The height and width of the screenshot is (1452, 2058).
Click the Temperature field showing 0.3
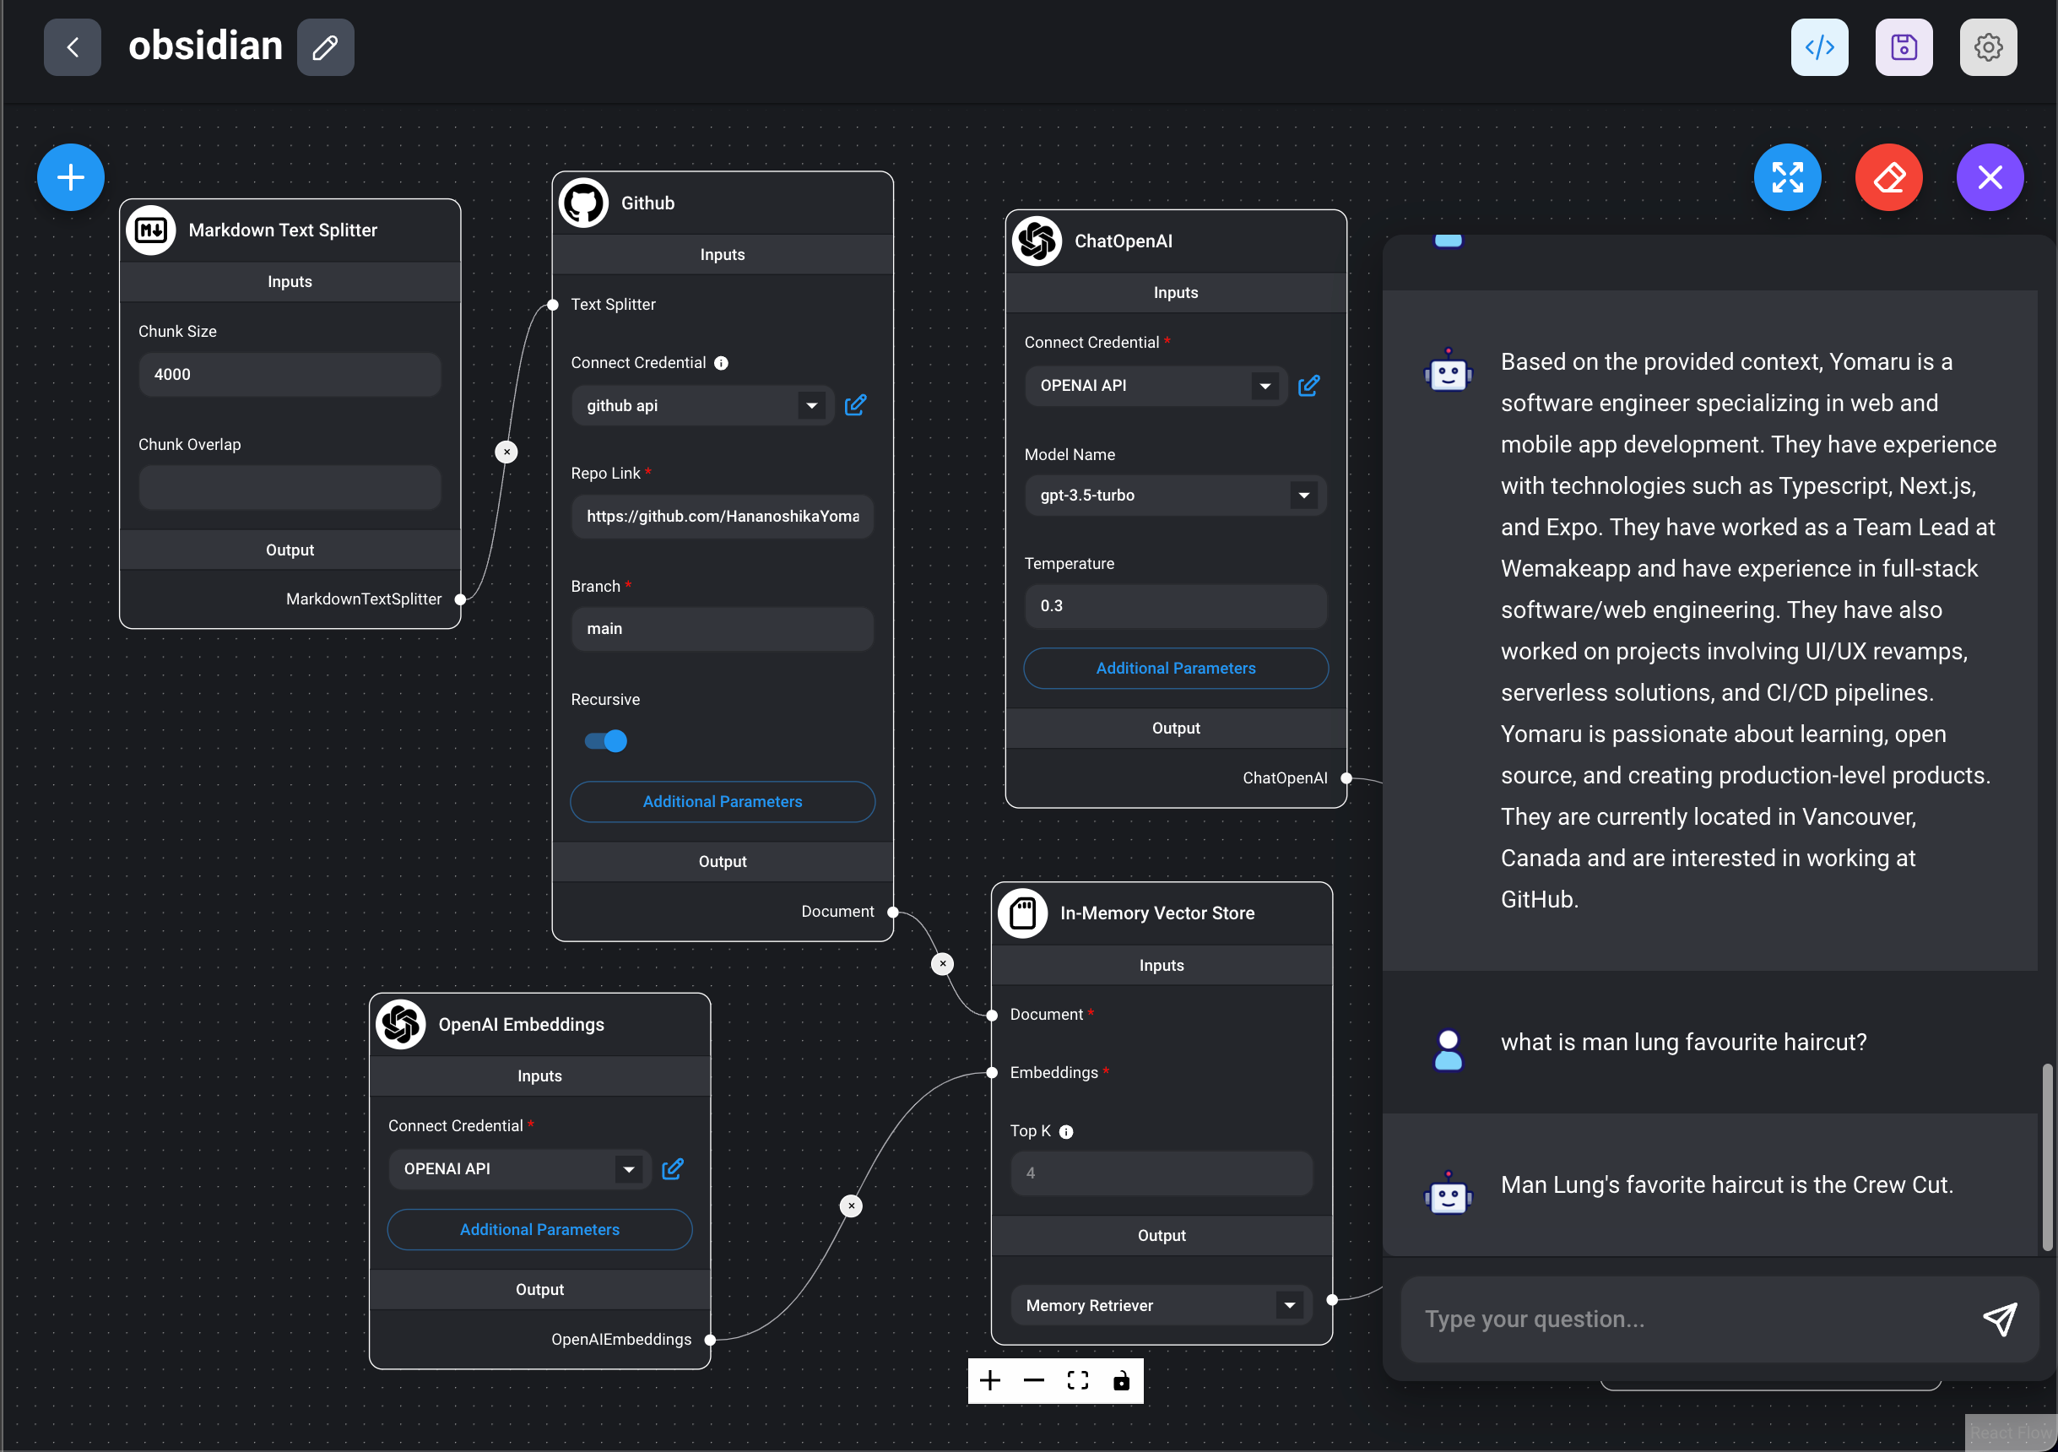pos(1175,606)
